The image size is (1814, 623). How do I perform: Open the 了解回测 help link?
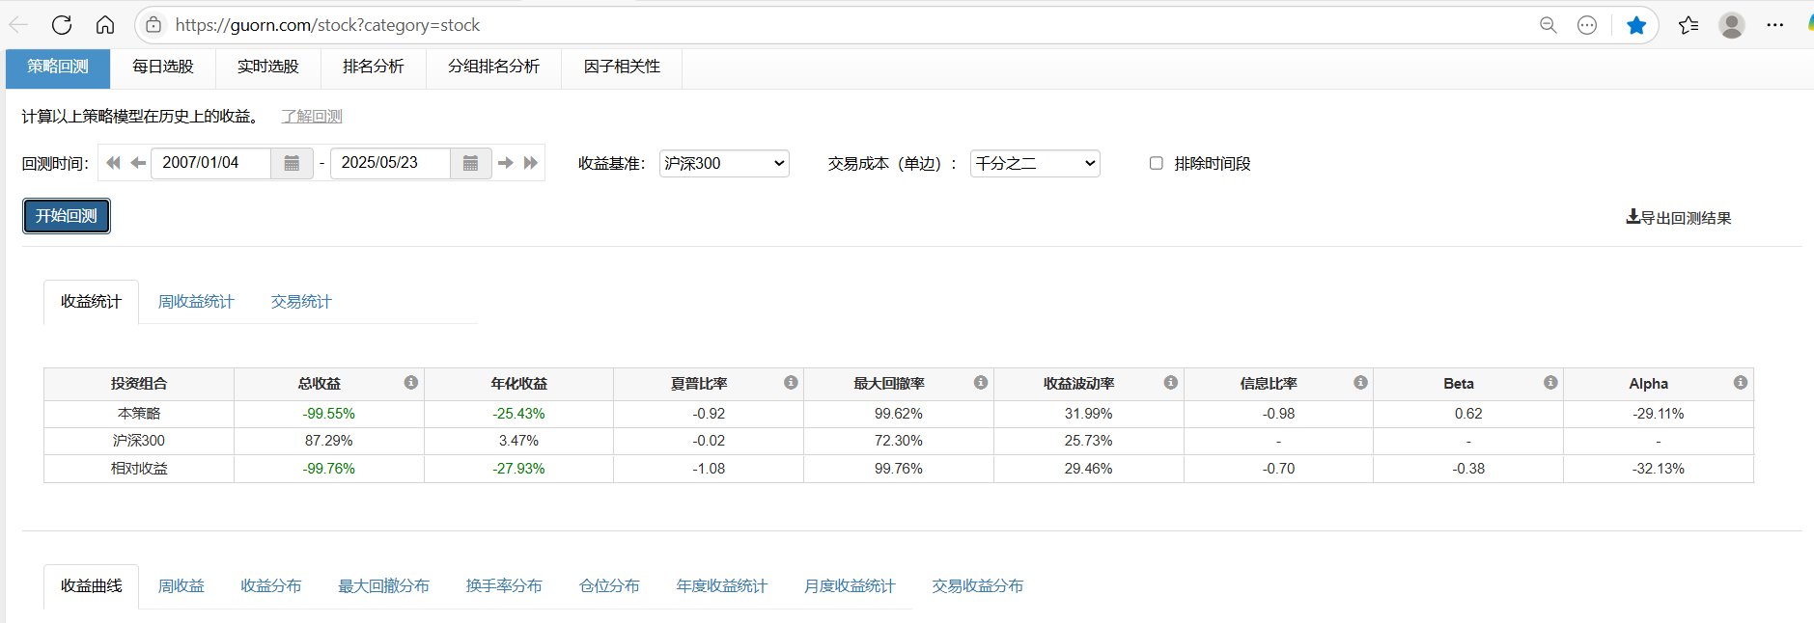[312, 117]
